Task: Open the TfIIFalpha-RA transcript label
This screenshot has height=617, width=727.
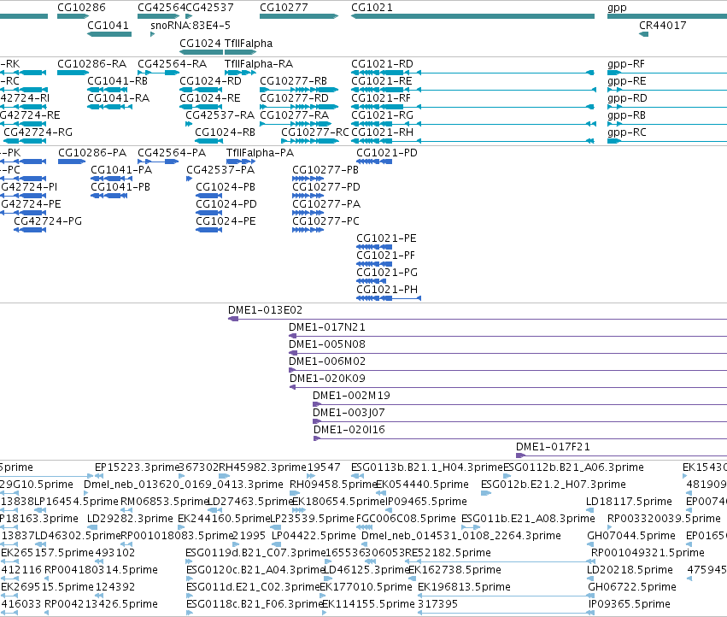Action: (x=259, y=64)
